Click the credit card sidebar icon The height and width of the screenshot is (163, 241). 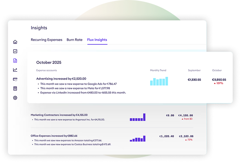pos(15,79)
